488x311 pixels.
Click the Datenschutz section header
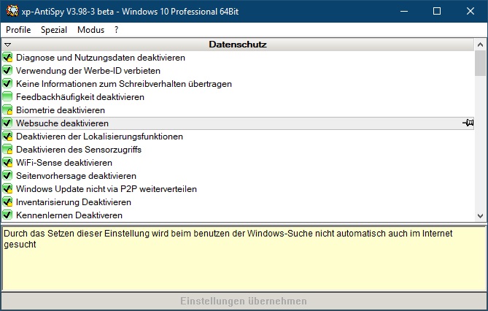pos(238,45)
